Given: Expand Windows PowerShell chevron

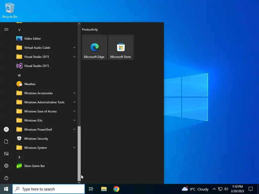Looking at the screenshot, I should [74, 129].
